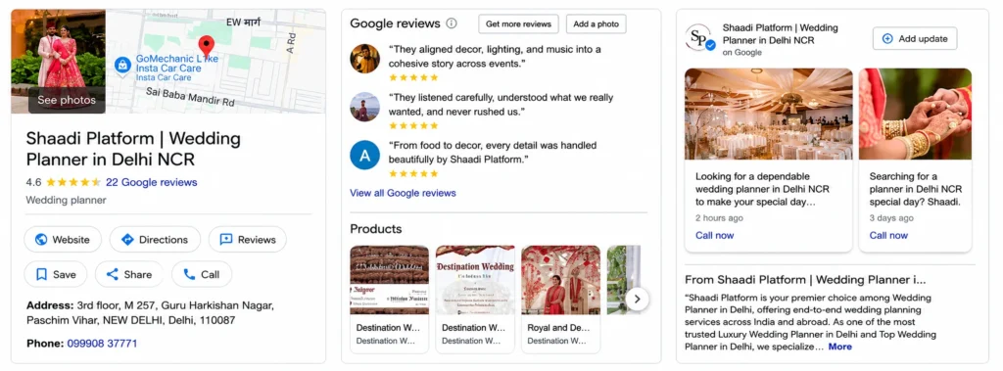Open the 22 Google reviews link
This screenshot has height=371, width=1003.
(152, 182)
